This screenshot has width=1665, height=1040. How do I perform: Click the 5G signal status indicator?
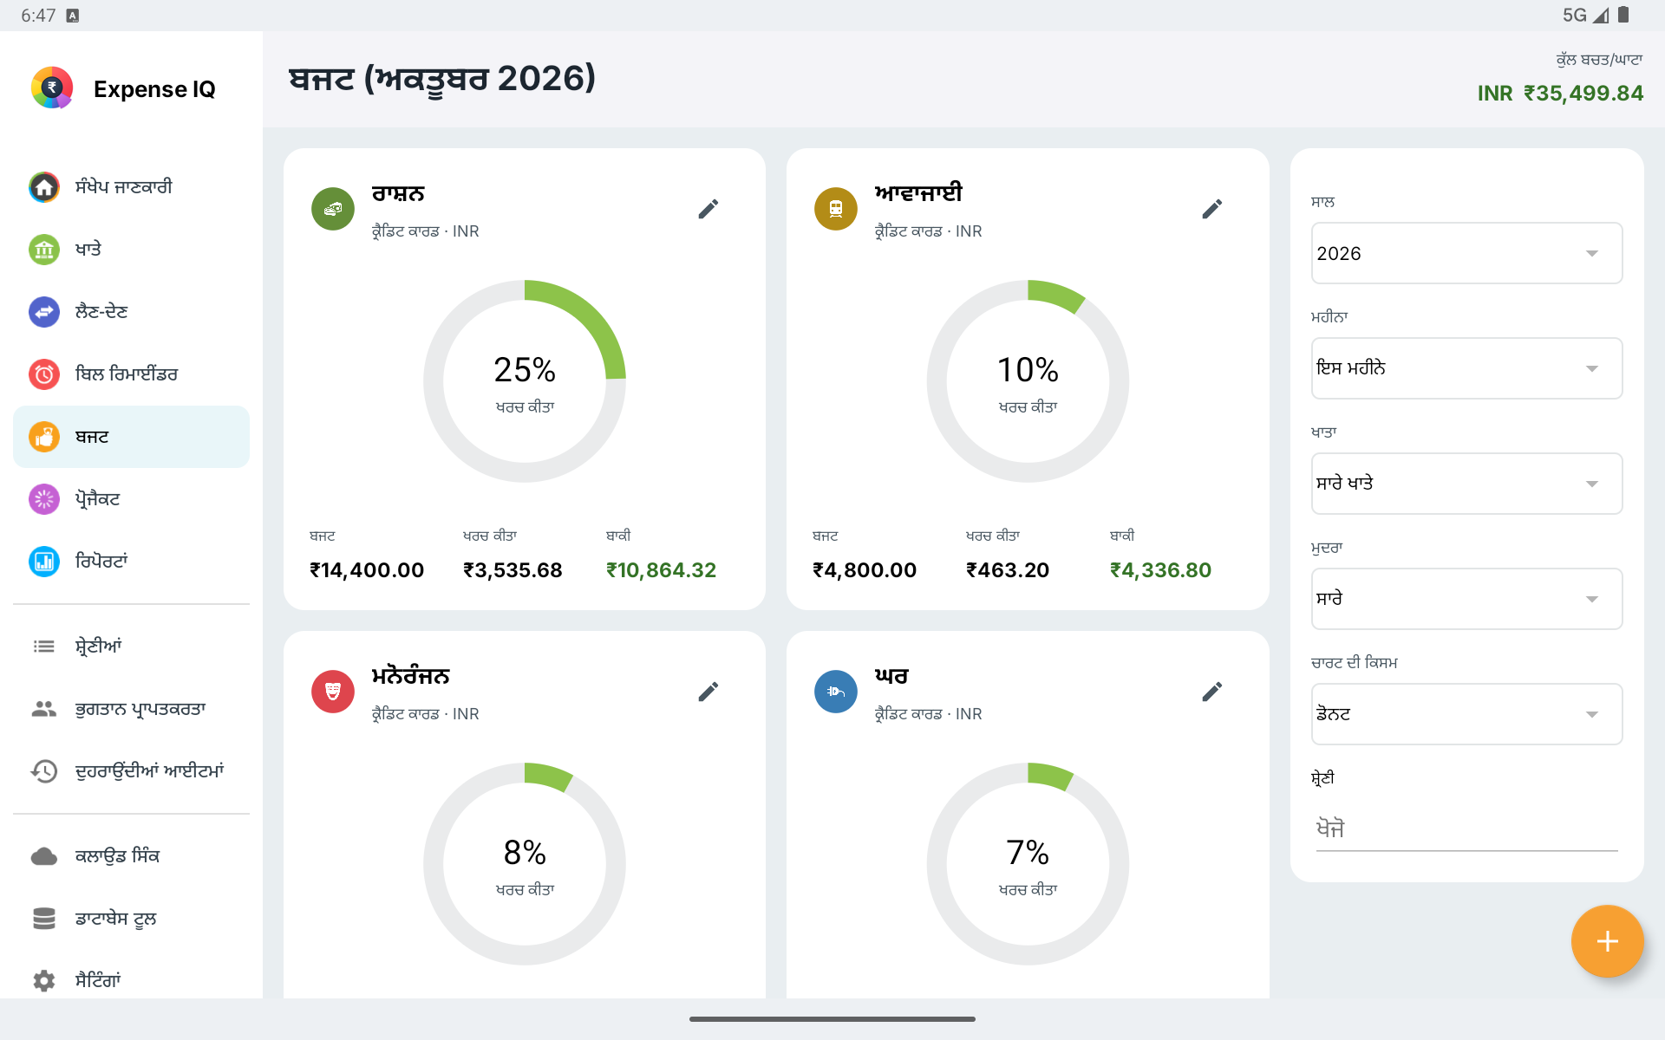point(1585,16)
